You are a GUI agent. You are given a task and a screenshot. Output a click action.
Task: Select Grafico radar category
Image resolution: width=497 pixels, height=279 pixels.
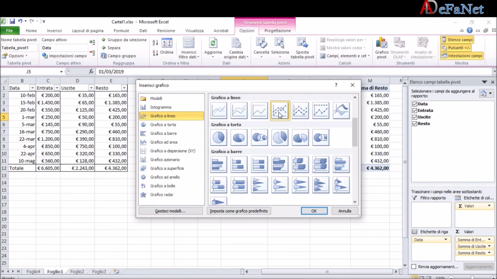162,195
